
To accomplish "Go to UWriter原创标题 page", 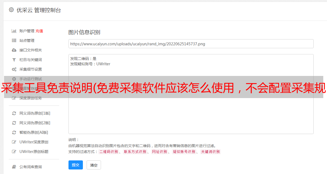I will coord(34,152).
